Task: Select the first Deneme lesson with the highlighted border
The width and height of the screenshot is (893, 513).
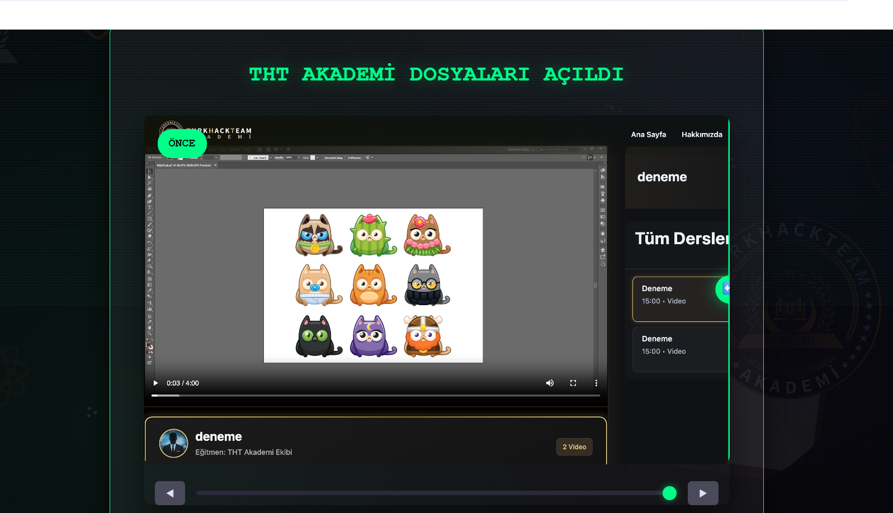Action: pos(681,299)
